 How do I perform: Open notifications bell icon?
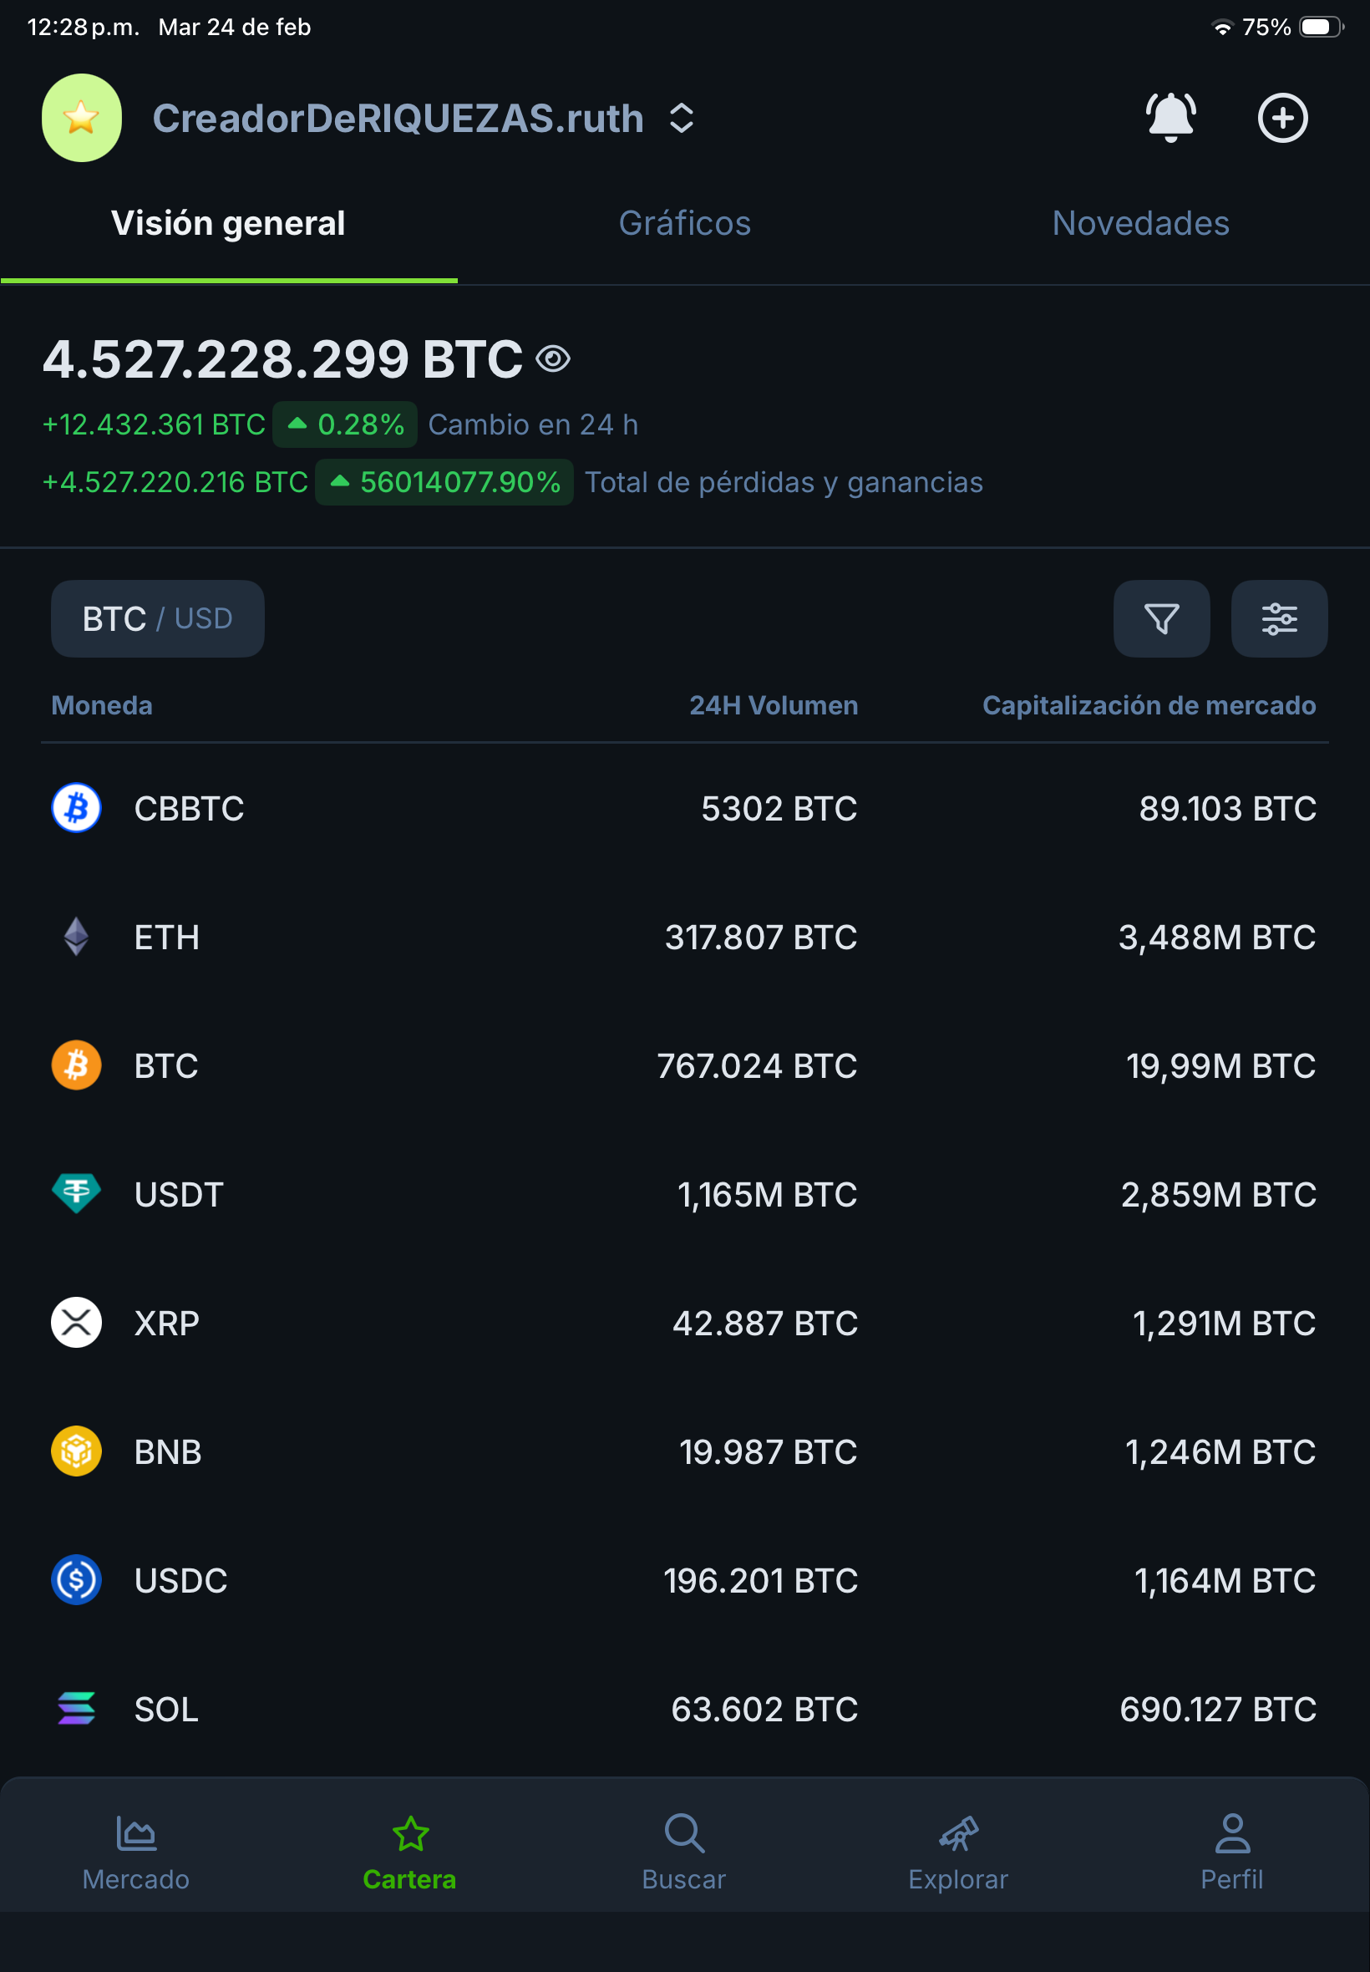click(1170, 118)
